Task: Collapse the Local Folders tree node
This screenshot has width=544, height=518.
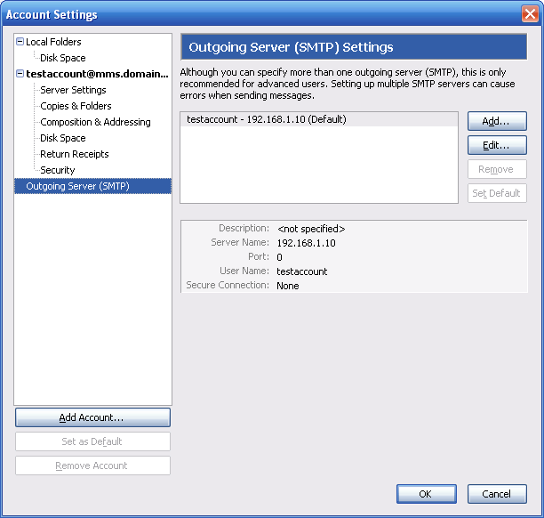Action: point(20,42)
